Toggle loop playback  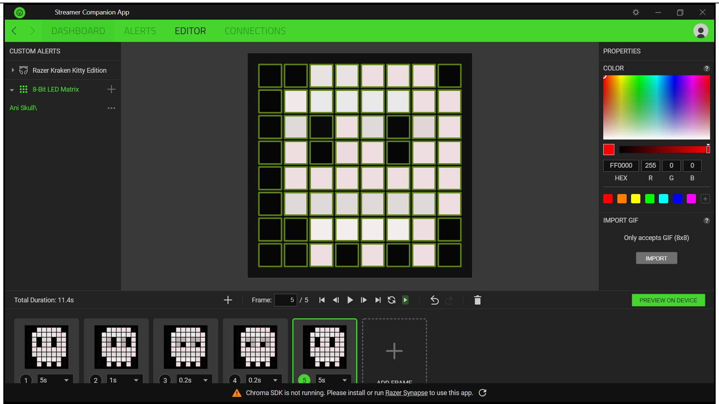pyautogui.click(x=391, y=300)
